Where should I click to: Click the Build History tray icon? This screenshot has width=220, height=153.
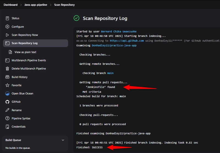click(7, 77)
